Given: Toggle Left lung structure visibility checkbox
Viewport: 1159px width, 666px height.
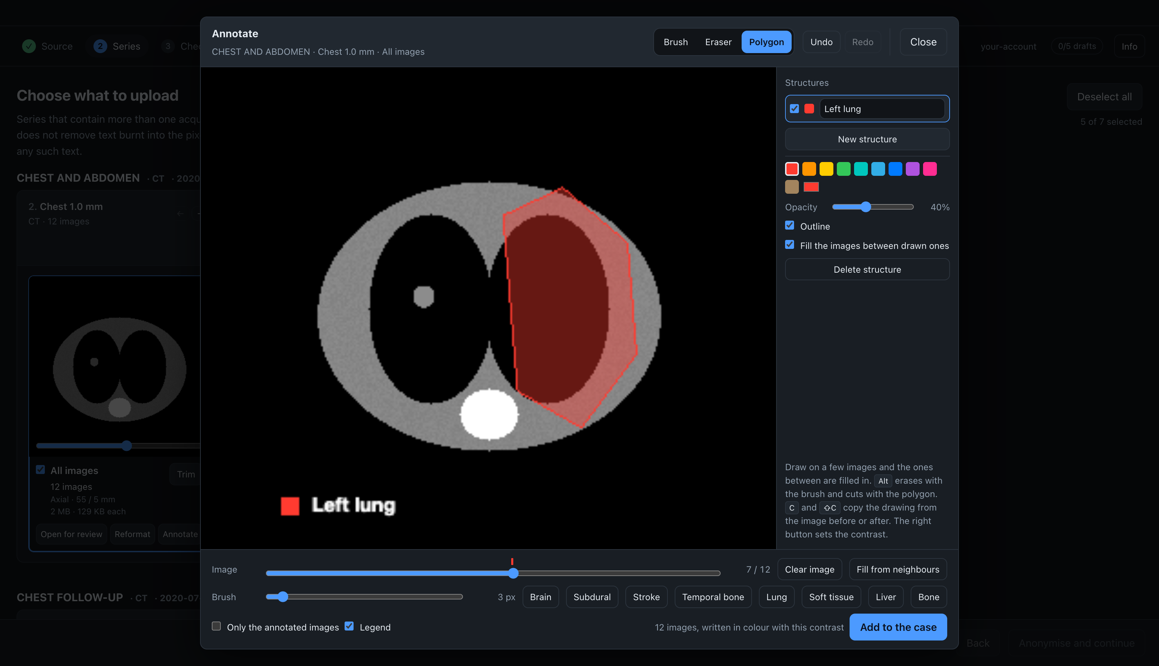Looking at the screenshot, I should pos(794,109).
